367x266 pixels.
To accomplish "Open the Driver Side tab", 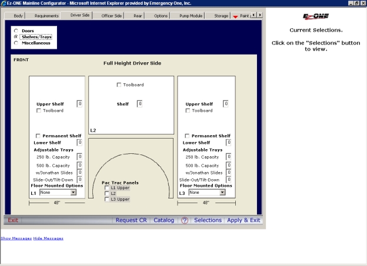I will pos(80,15).
